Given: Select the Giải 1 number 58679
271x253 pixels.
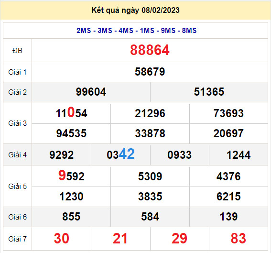Looking at the screenshot, I should click(150, 72).
